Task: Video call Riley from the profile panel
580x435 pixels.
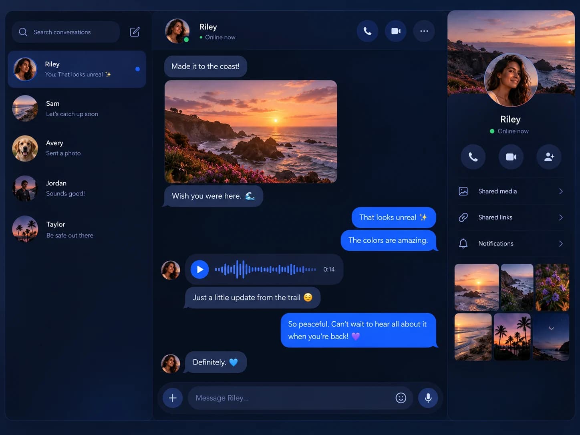Action: coord(511,157)
